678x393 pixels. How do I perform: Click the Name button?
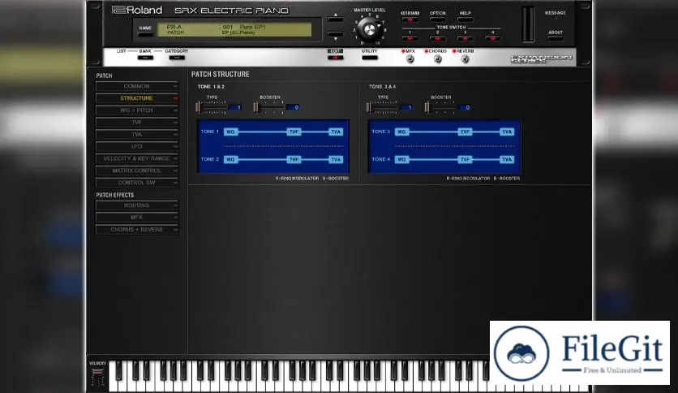(x=145, y=34)
